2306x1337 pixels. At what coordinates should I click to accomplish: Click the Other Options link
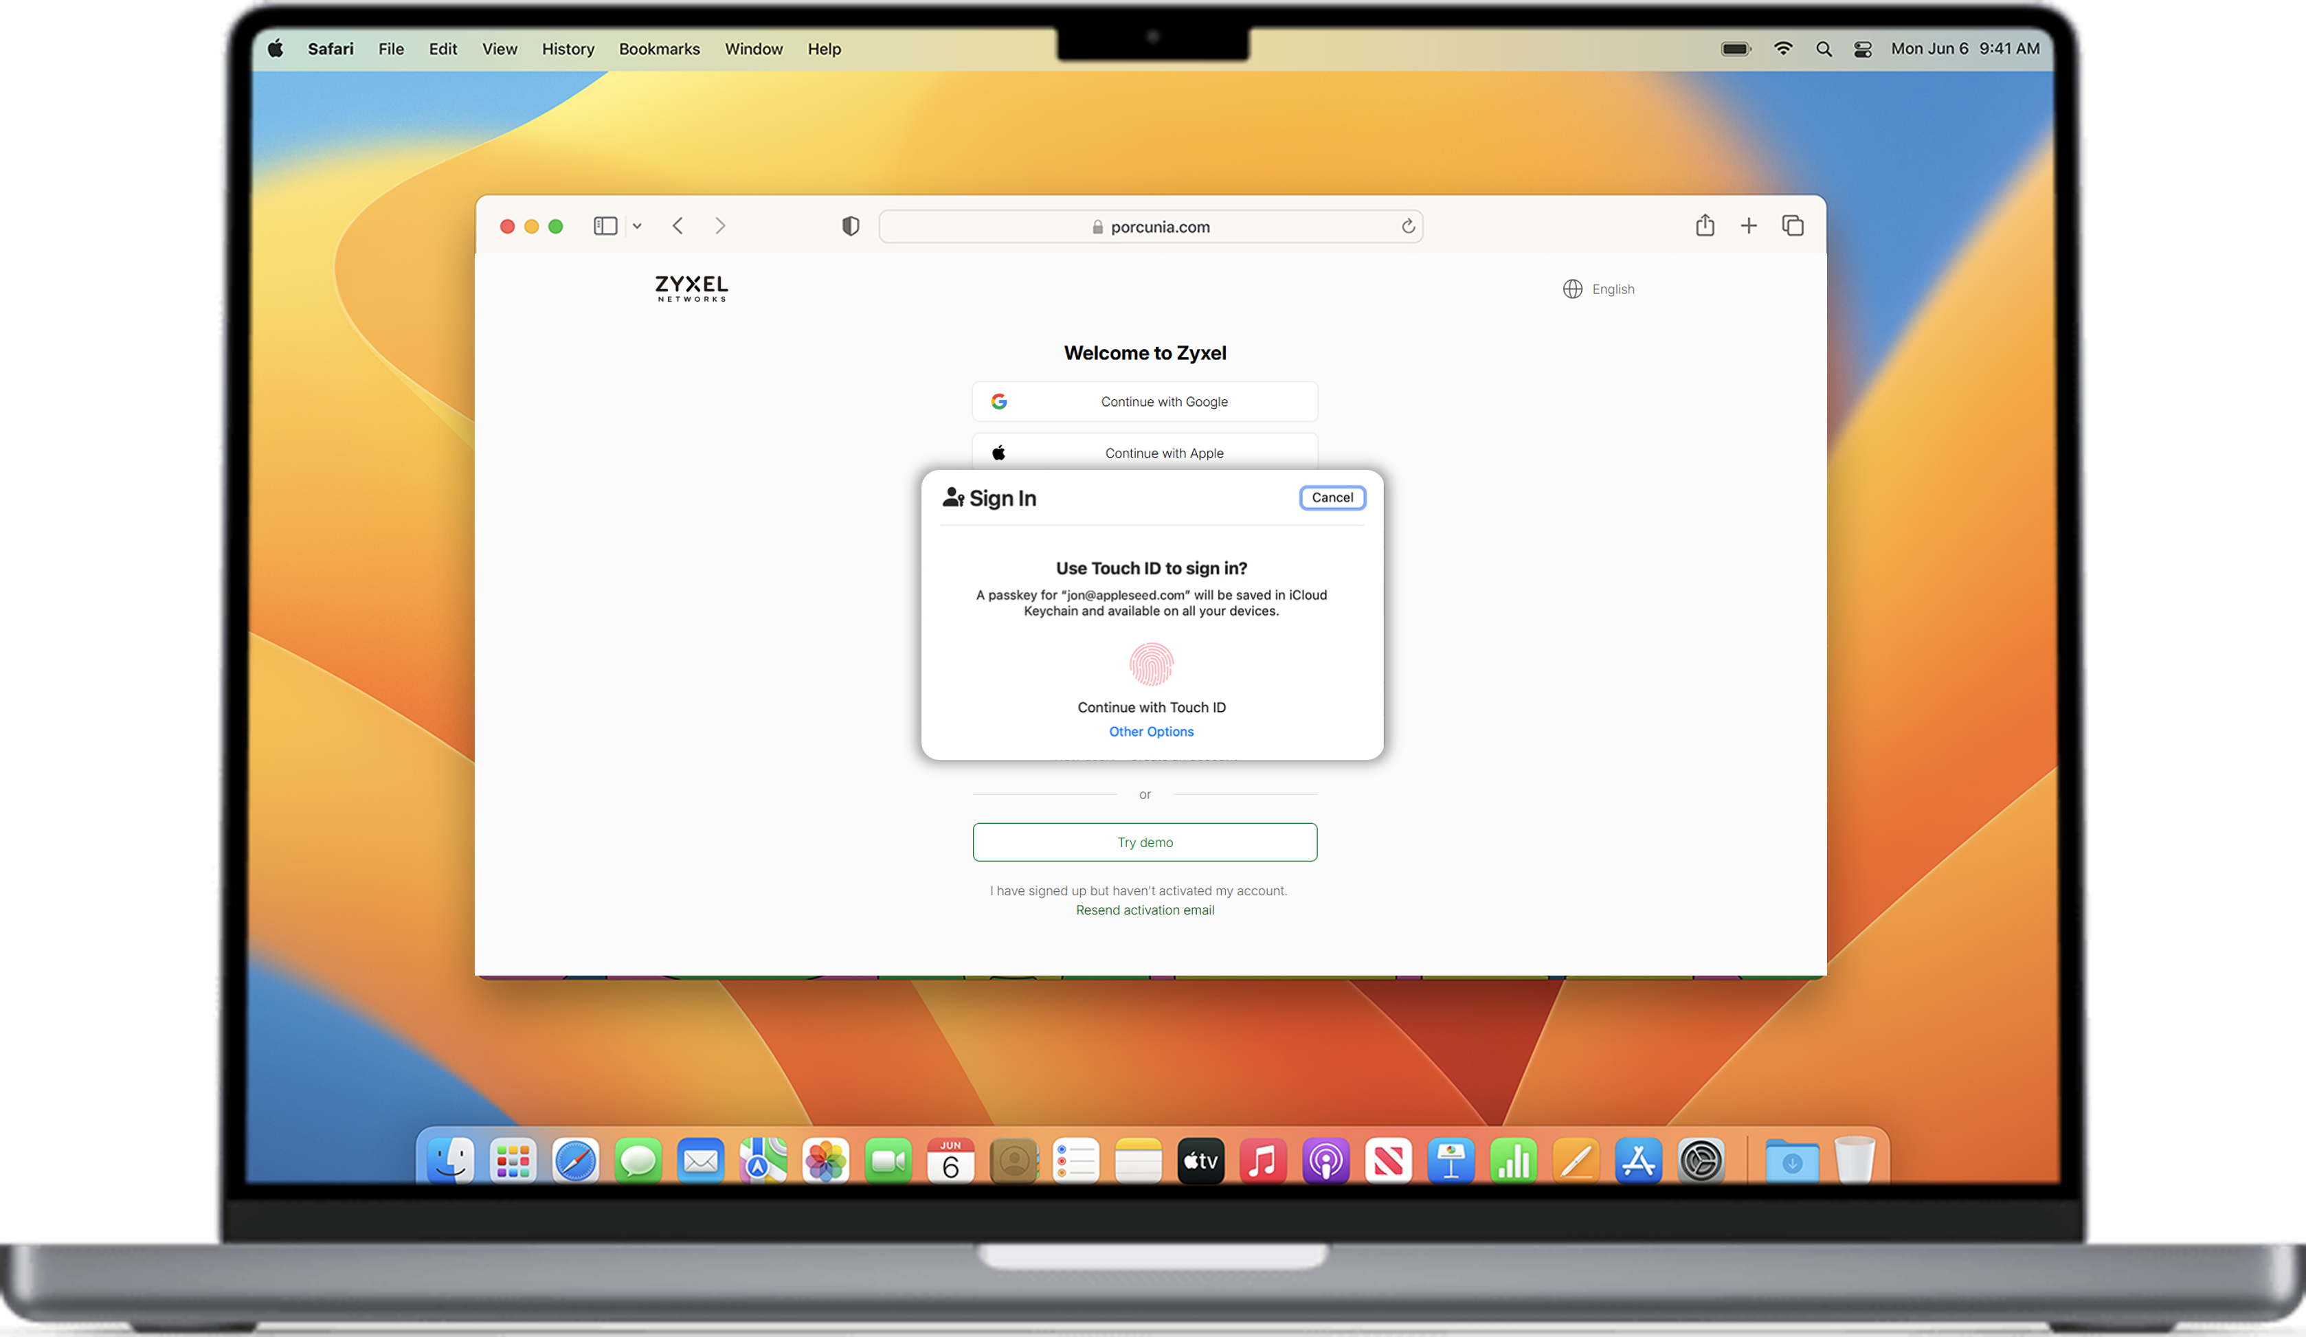tap(1150, 731)
